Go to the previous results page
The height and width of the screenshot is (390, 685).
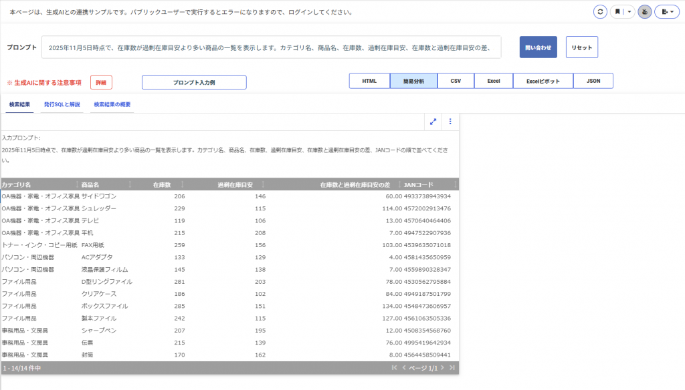coord(403,368)
